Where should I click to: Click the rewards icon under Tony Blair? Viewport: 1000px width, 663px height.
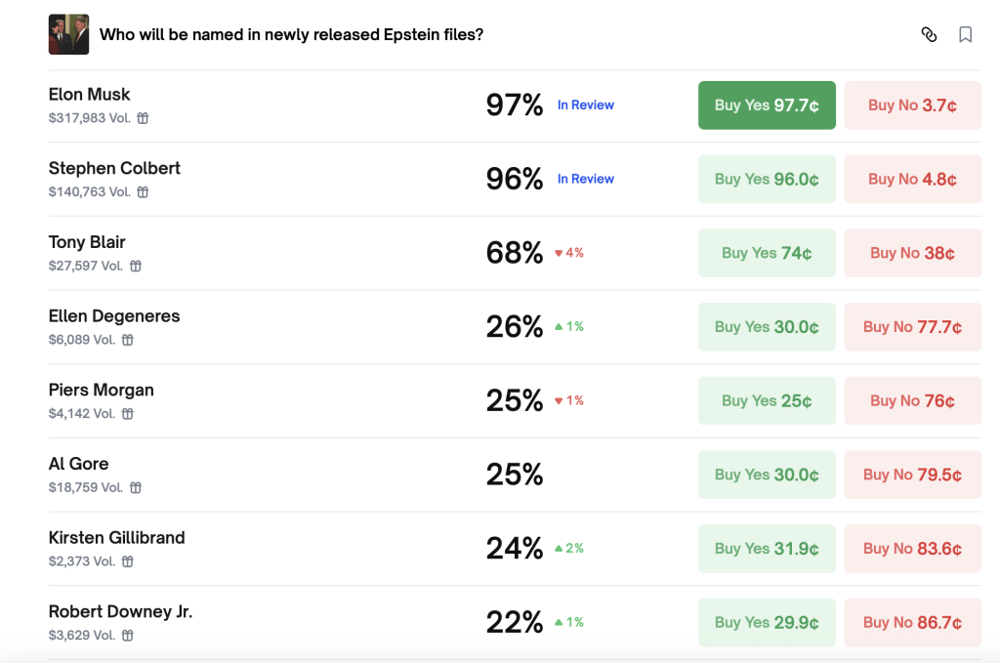pos(136,266)
